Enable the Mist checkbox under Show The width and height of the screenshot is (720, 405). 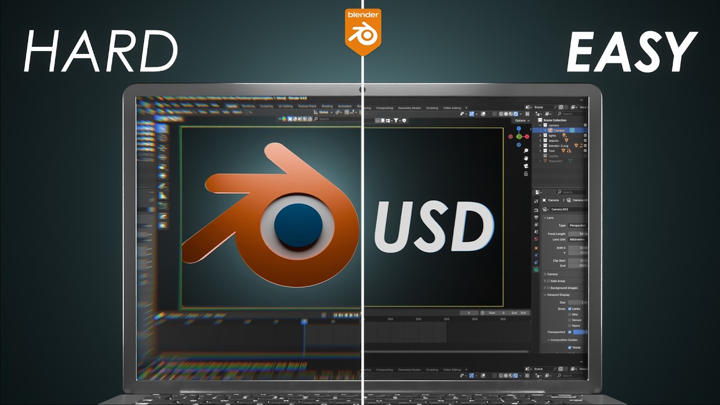click(570, 314)
